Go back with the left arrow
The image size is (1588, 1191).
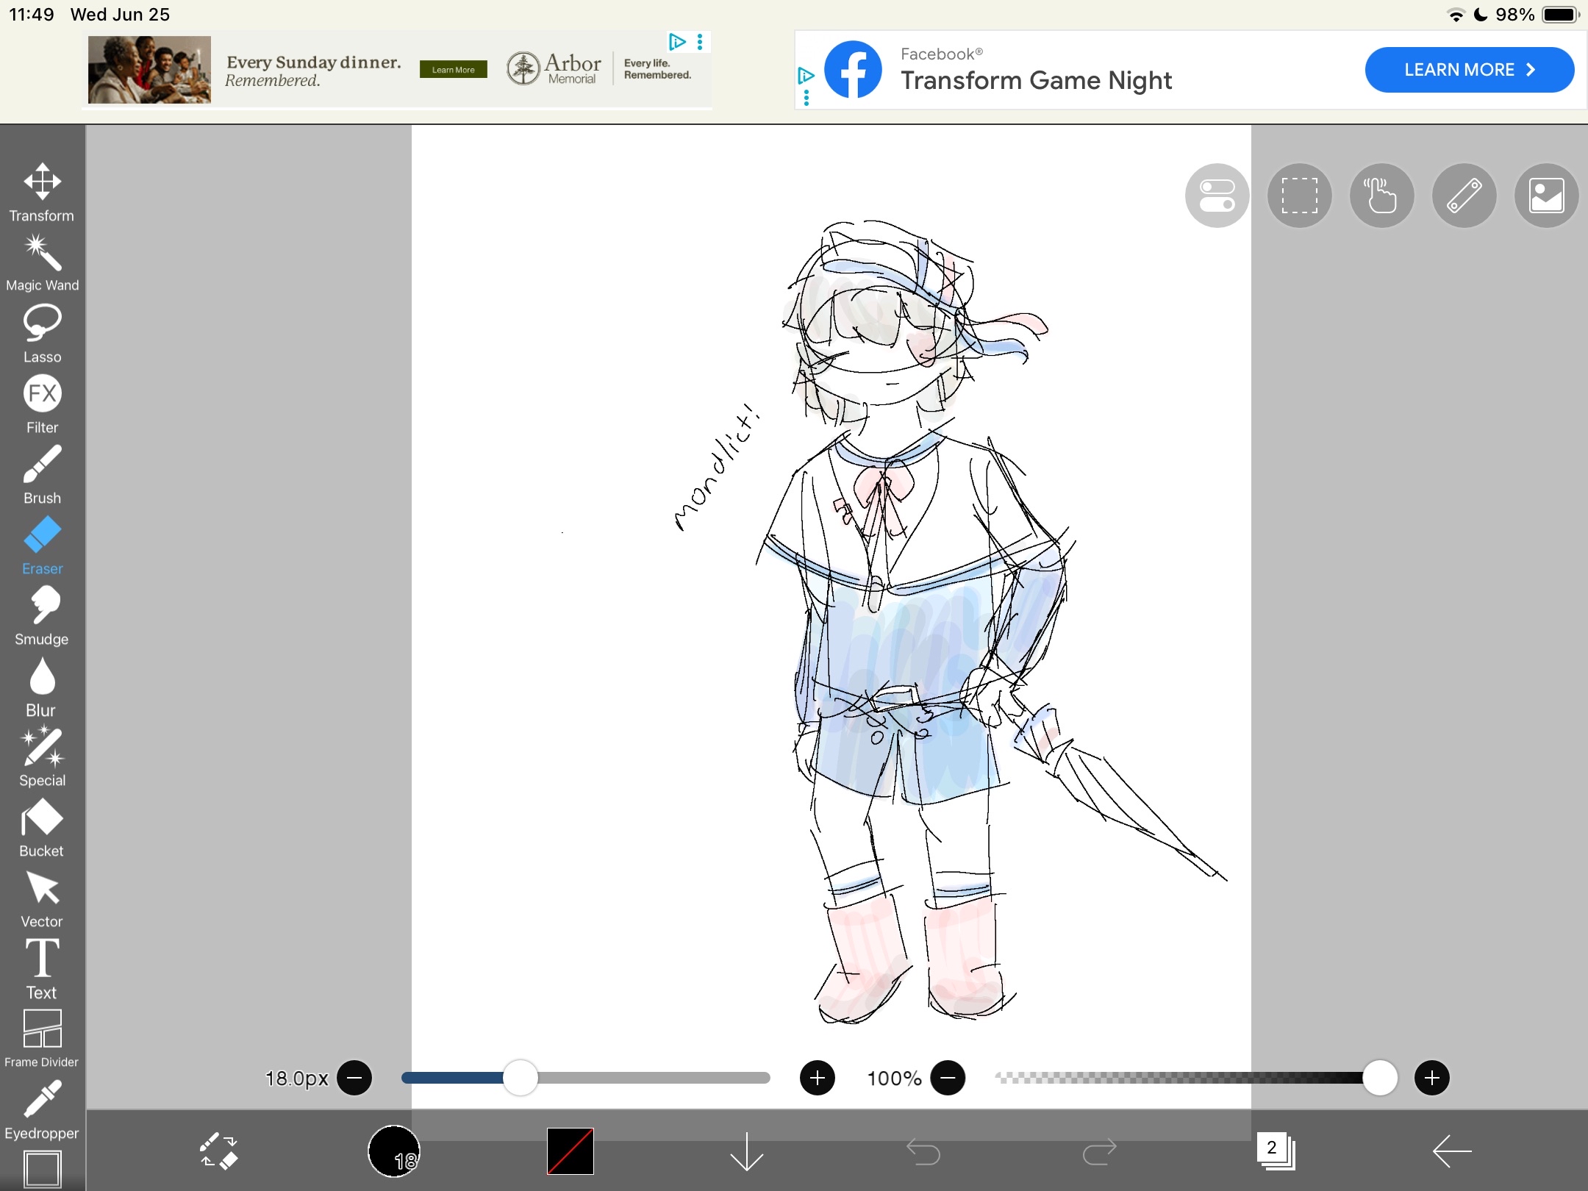(x=1453, y=1151)
